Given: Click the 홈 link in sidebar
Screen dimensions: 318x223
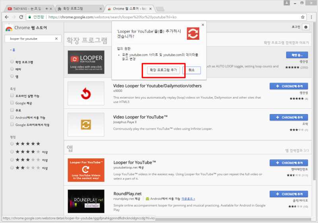Looking at the screenshot, I should (13, 50).
